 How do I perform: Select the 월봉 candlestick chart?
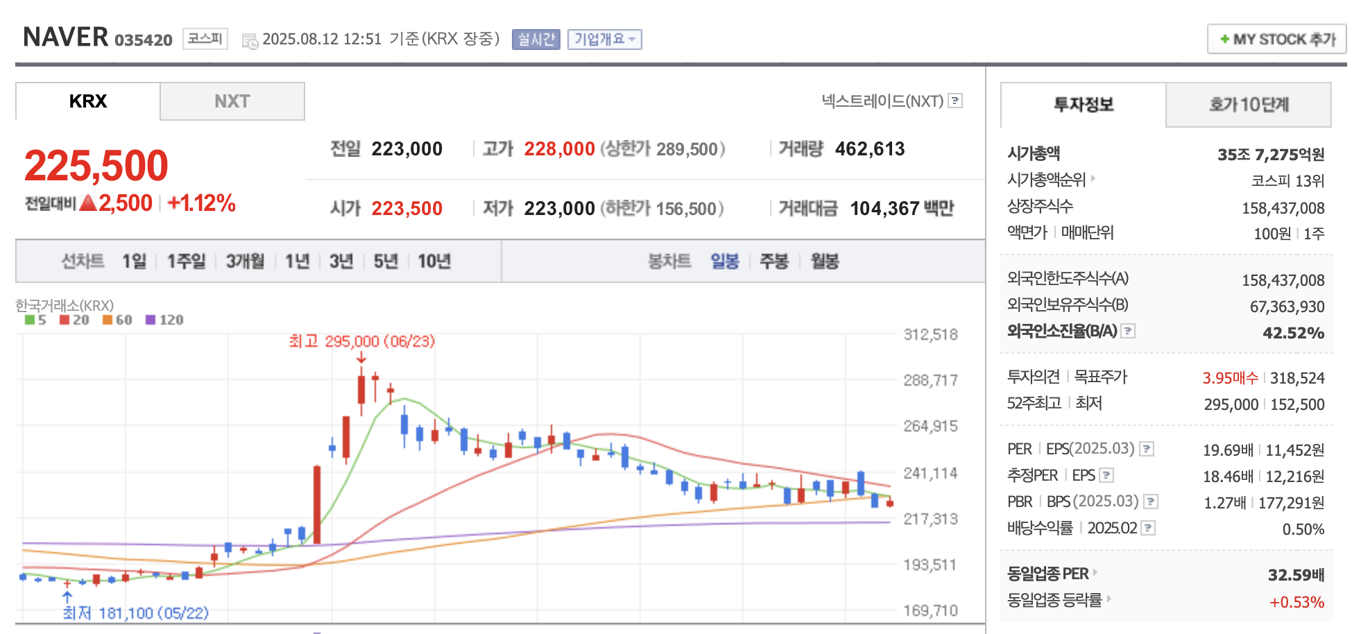click(x=825, y=262)
